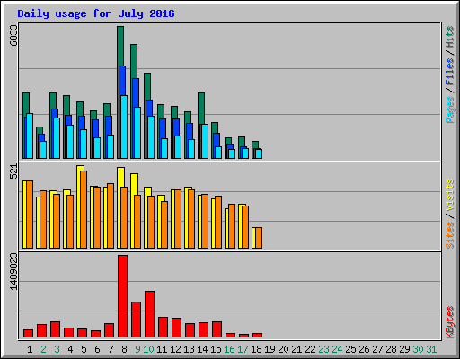This screenshot has width=460, height=359.
Task: Click the tallest yellow Visits bar for day 5
Action: click(79, 206)
